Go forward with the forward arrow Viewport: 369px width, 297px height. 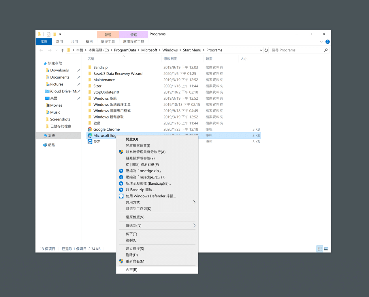(50, 50)
